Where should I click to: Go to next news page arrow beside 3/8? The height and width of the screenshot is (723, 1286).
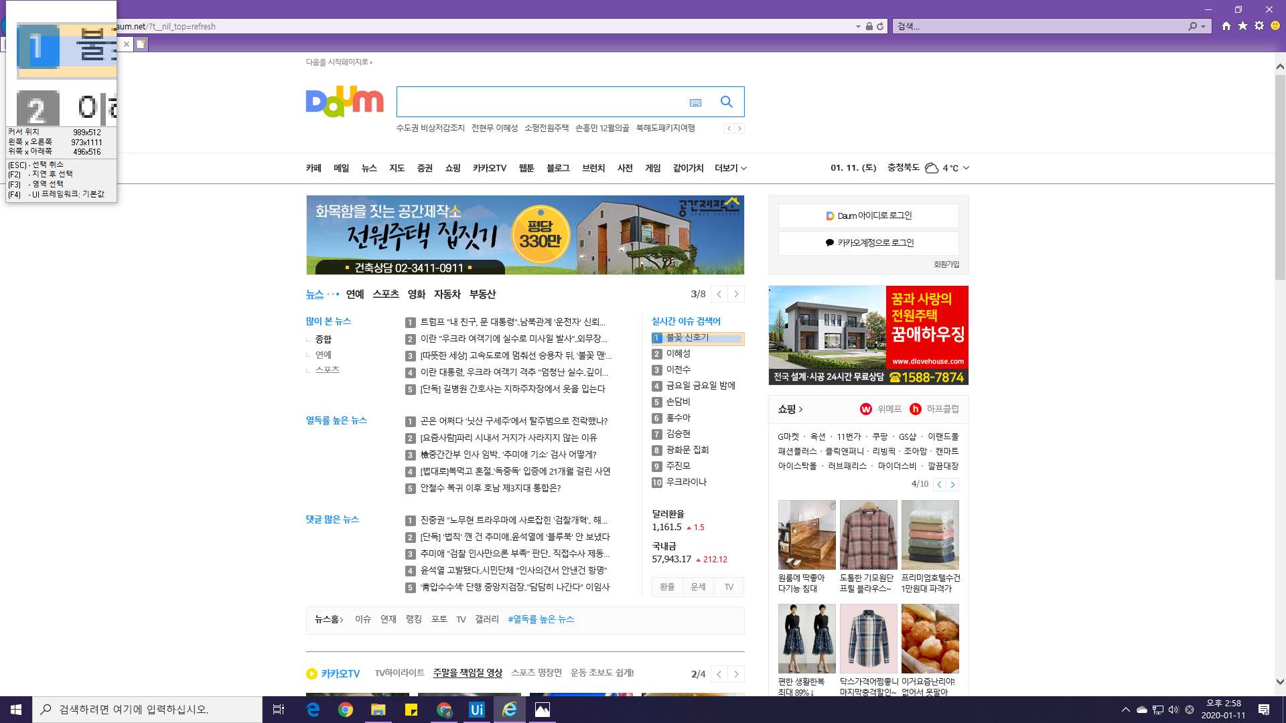tap(736, 294)
